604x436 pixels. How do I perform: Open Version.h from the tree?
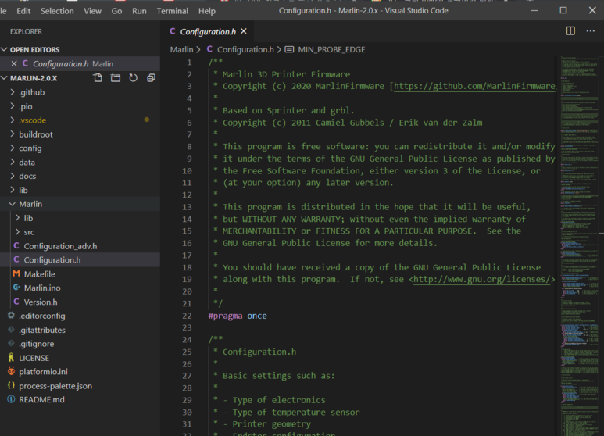tap(41, 302)
